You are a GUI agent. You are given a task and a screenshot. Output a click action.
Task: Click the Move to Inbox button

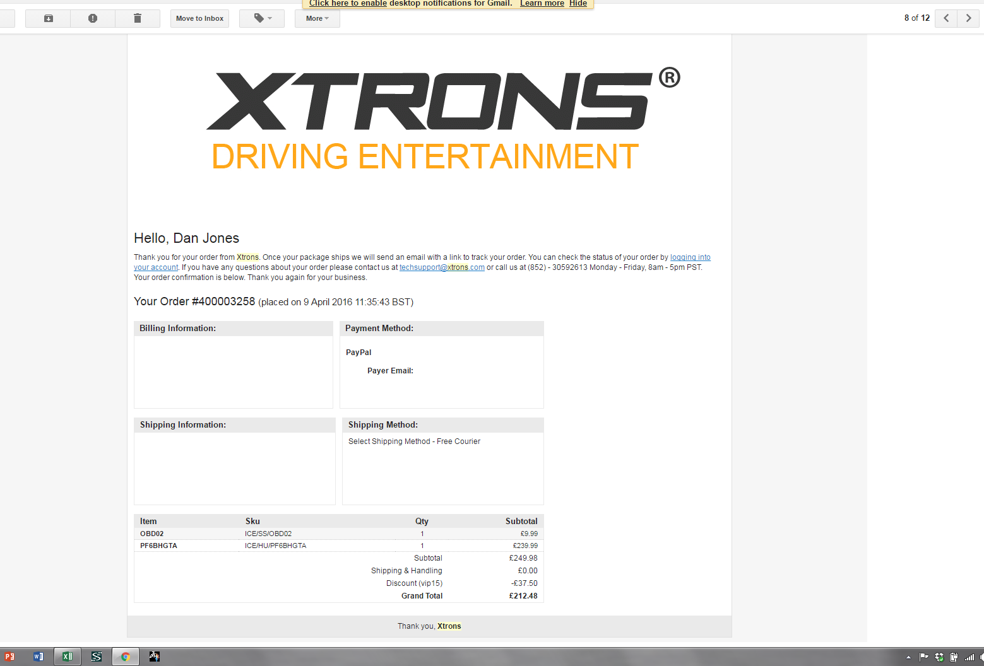(x=199, y=18)
